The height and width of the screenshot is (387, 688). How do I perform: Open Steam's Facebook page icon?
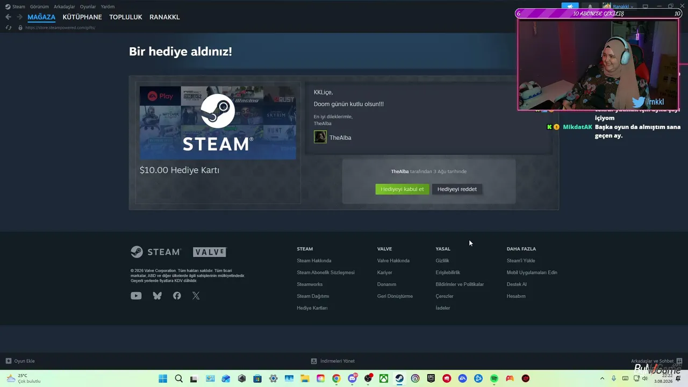click(177, 296)
